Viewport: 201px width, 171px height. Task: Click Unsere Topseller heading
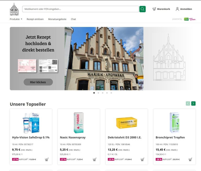point(28,104)
